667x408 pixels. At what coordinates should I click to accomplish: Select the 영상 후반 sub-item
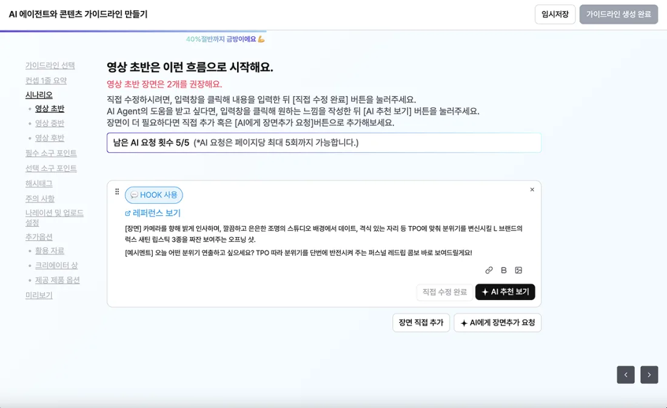pyautogui.click(x=49, y=138)
